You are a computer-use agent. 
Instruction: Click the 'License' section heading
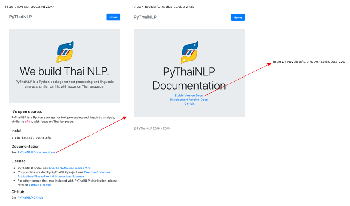coord(18,161)
